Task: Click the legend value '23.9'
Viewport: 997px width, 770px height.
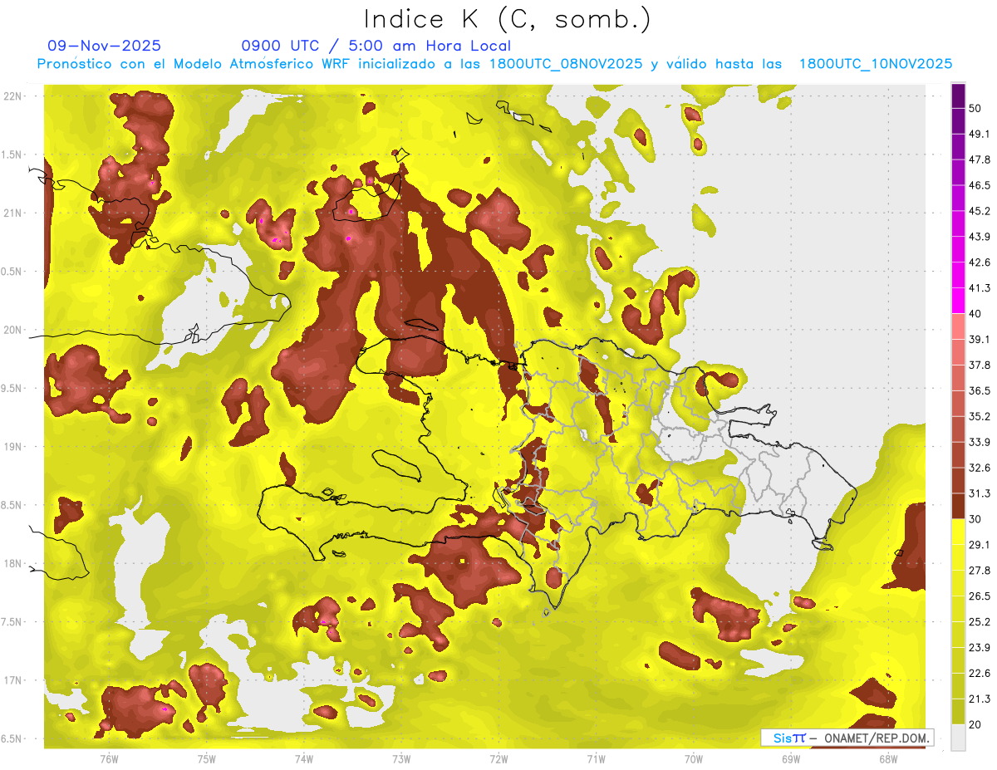Action: tap(979, 648)
